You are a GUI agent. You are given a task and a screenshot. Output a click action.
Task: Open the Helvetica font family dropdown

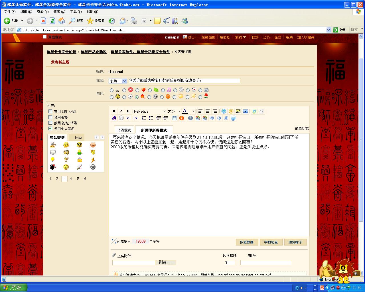click(150, 111)
